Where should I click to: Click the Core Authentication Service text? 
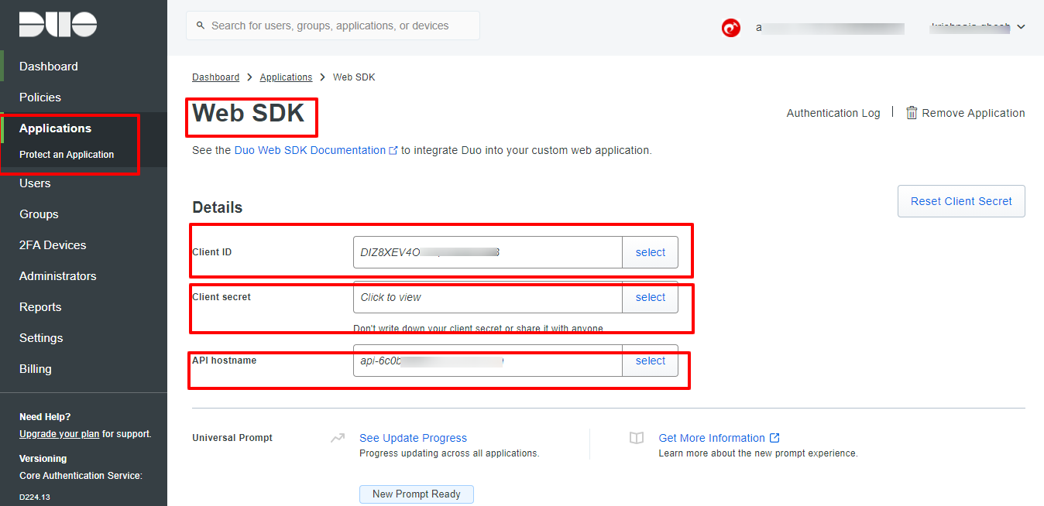[x=81, y=476]
